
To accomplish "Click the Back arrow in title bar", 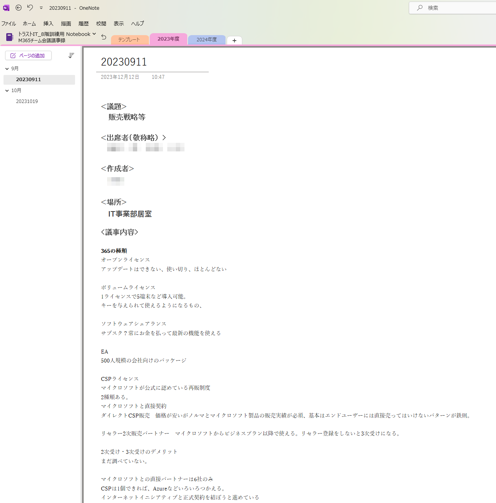I will tap(18, 8).
